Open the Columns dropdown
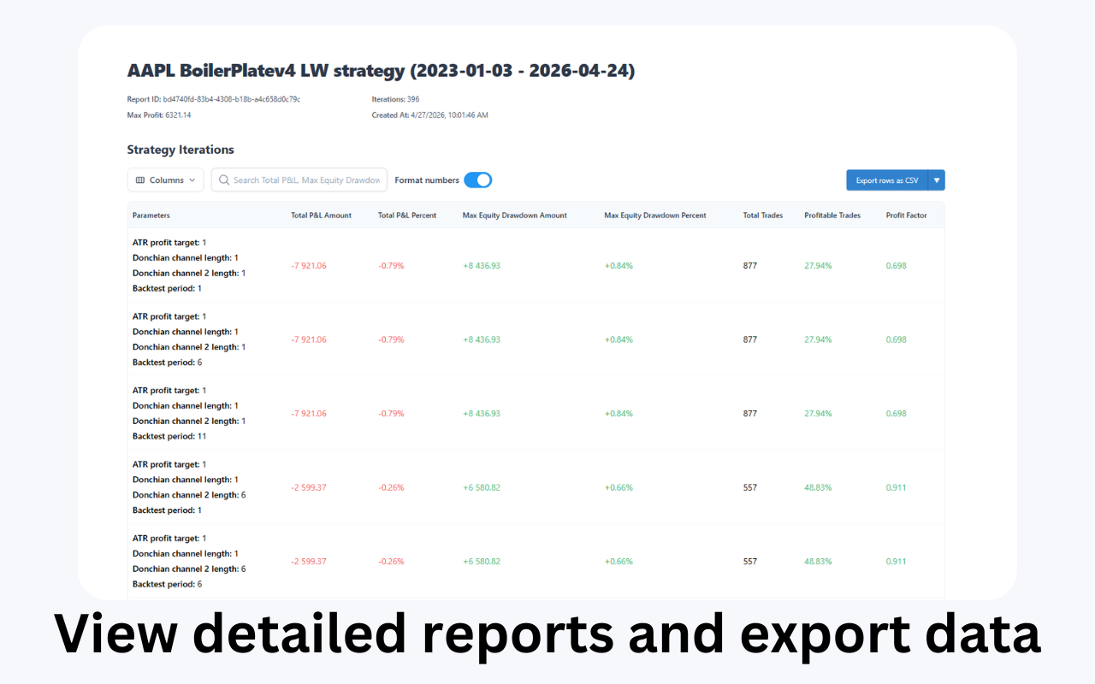The width and height of the screenshot is (1095, 684). [x=166, y=180]
